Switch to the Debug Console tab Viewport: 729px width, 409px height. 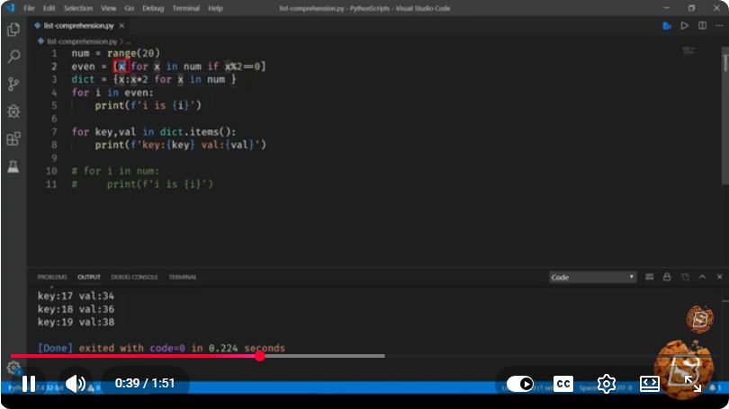click(x=134, y=277)
